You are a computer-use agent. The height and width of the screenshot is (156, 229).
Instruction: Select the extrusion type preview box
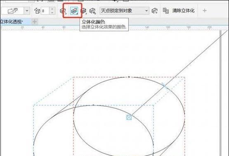click(x=12, y=11)
